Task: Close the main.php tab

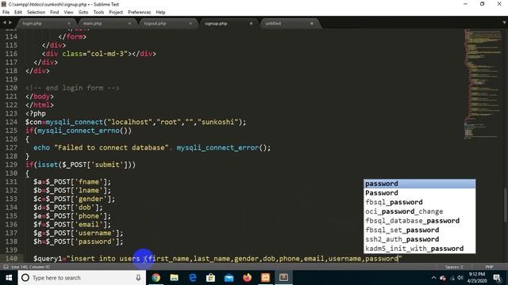Action: [x=129, y=24]
